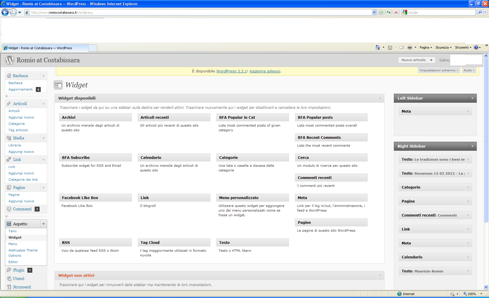This screenshot has width=489, height=298.
Task: Click the page vertical scrollbar down arrow
Action: pyautogui.click(x=486, y=287)
